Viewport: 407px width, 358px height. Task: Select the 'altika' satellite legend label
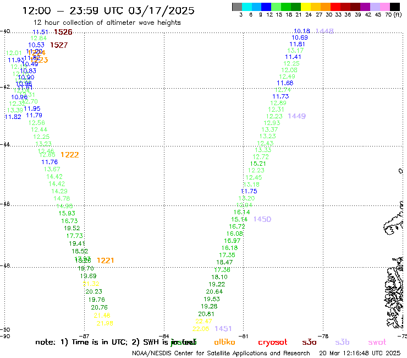pos(224,342)
